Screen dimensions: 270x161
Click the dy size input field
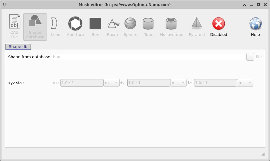pyautogui.click(x=148, y=83)
